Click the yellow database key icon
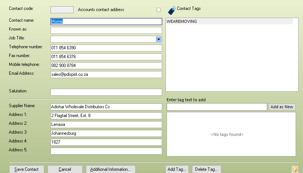Image resolution: width=303 pixels, height=173 pixels. [x=295, y=169]
